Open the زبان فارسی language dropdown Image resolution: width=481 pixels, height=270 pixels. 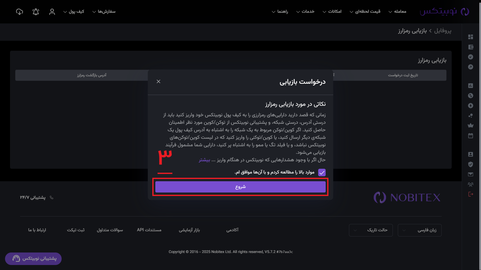[x=420, y=230]
